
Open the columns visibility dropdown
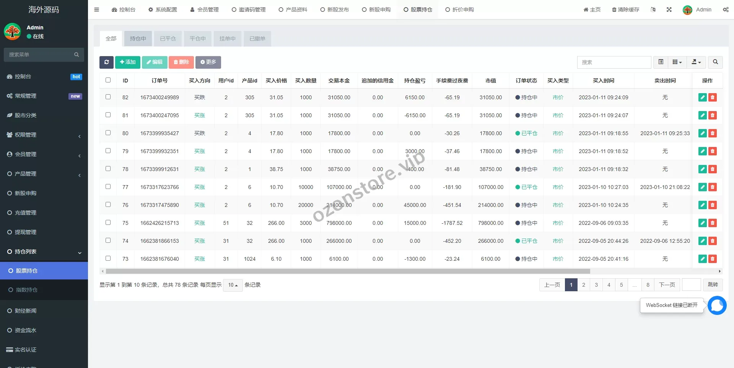[677, 62]
